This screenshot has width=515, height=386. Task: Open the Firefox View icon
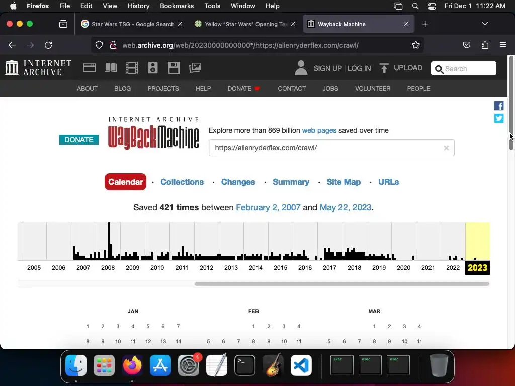pyautogui.click(x=63, y=24)
